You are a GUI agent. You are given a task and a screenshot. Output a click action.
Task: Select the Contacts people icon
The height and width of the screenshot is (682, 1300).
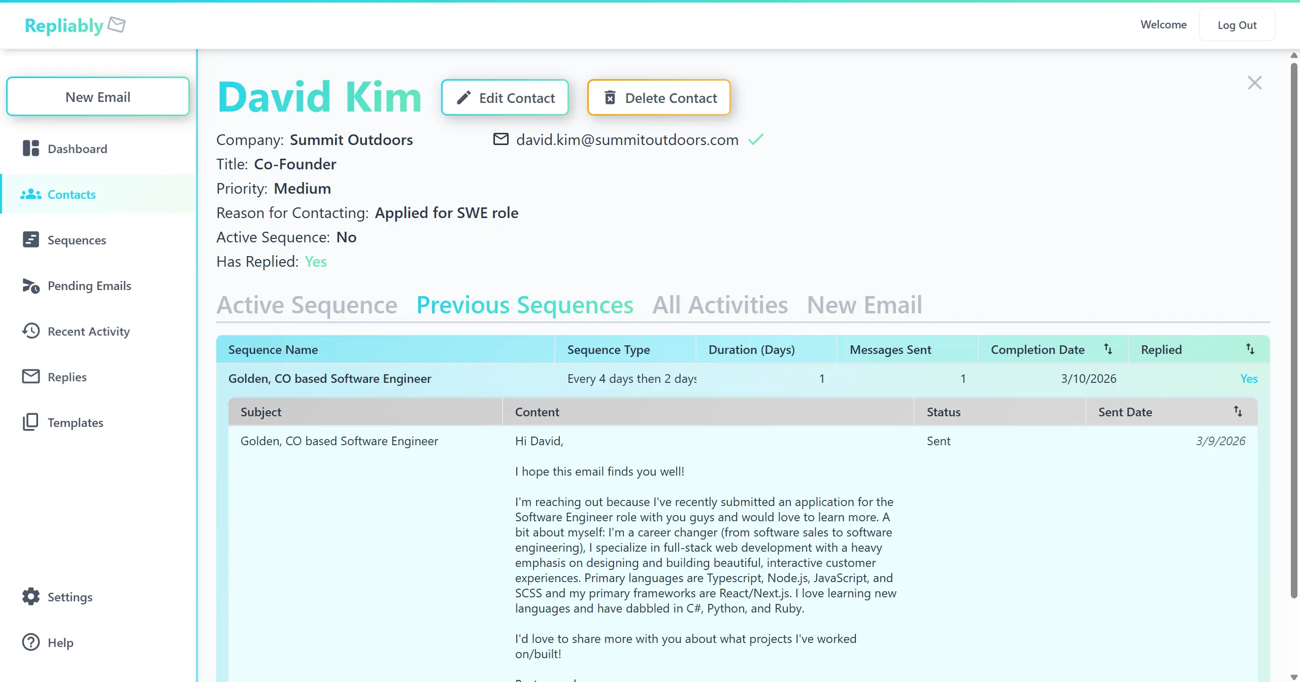(30, 194)
